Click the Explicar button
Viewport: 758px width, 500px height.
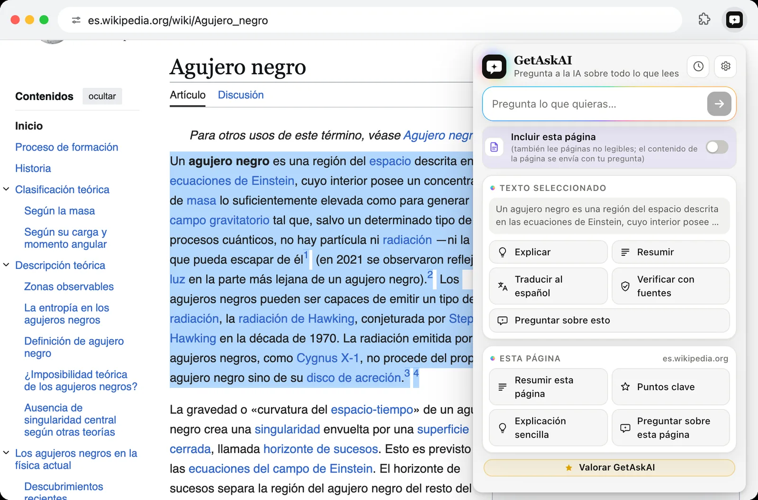point(548,252)
